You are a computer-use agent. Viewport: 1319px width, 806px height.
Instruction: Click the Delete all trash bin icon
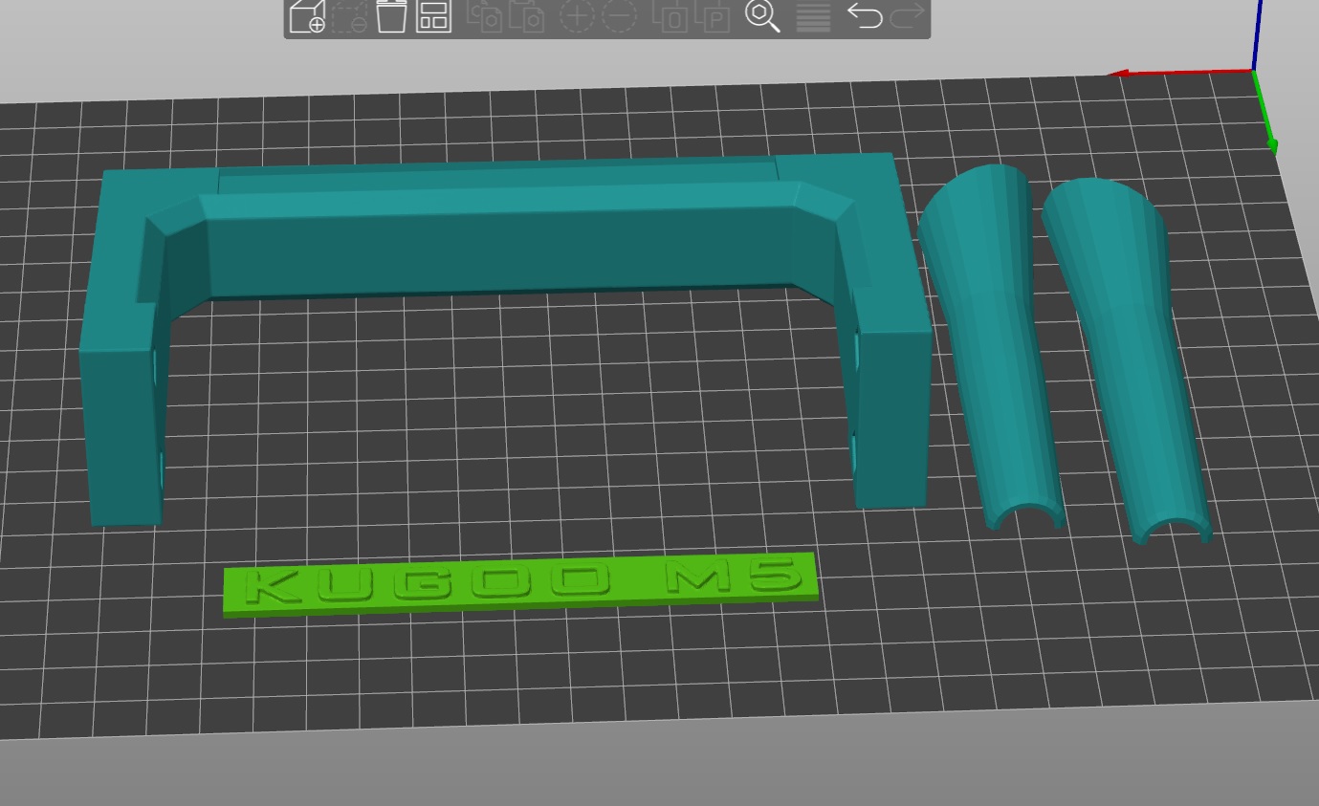click(x=391, y=16)
